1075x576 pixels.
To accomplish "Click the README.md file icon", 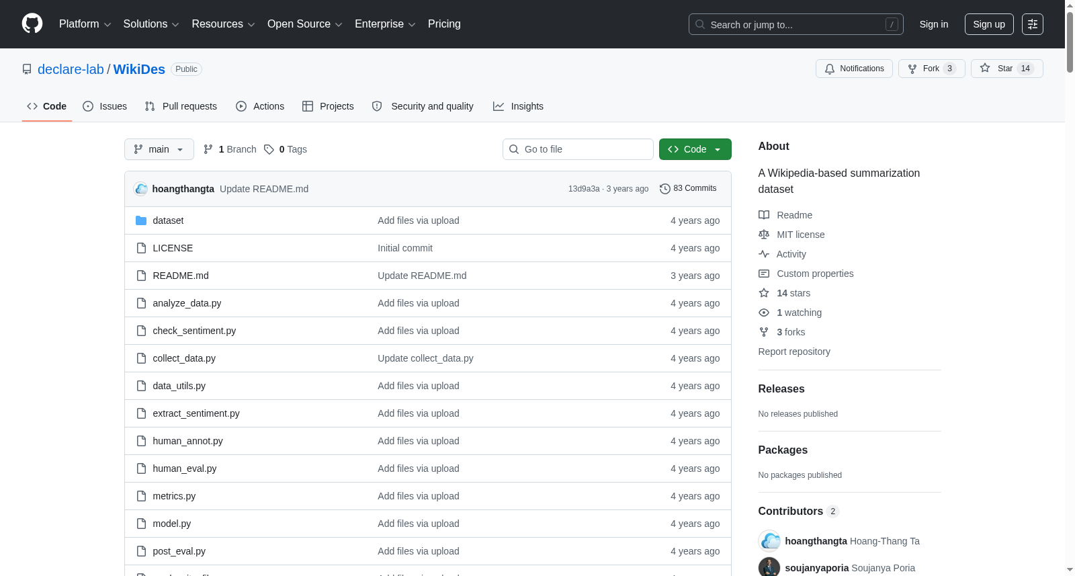I will 141,276.
